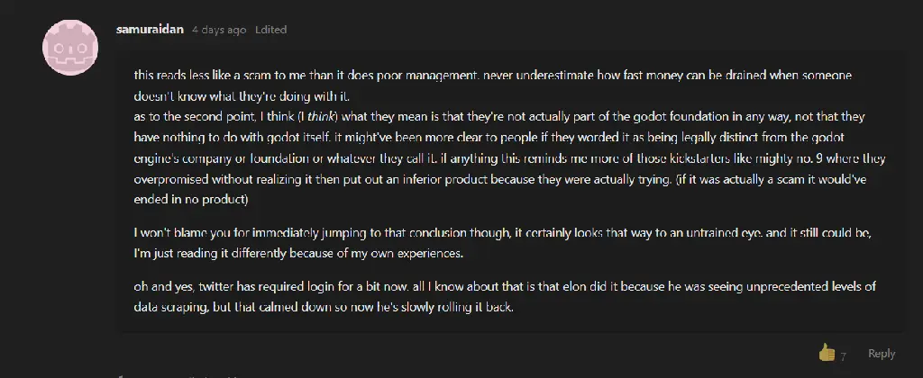Click the like count number 7

[x=844, y=356]
